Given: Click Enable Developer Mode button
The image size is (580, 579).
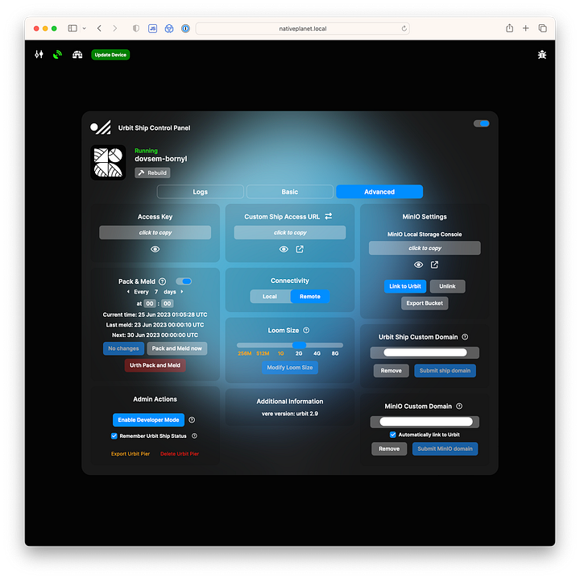Looking at the screenshot, I should (148, 420).
